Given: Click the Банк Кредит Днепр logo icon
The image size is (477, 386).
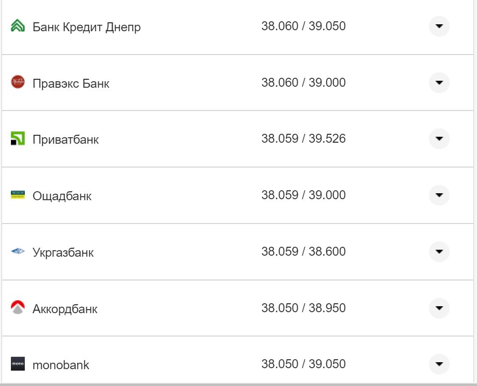Looking at the screenshot, I should click(18, 26).
